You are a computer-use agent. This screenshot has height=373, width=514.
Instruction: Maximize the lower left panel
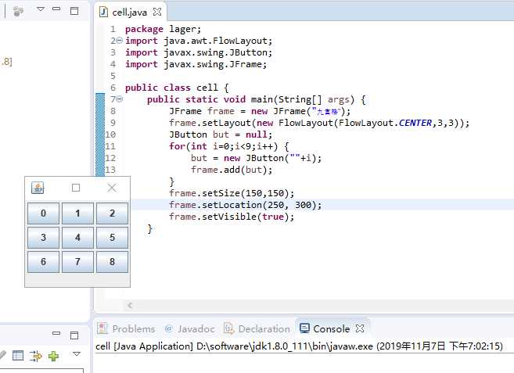pos(74,335)
